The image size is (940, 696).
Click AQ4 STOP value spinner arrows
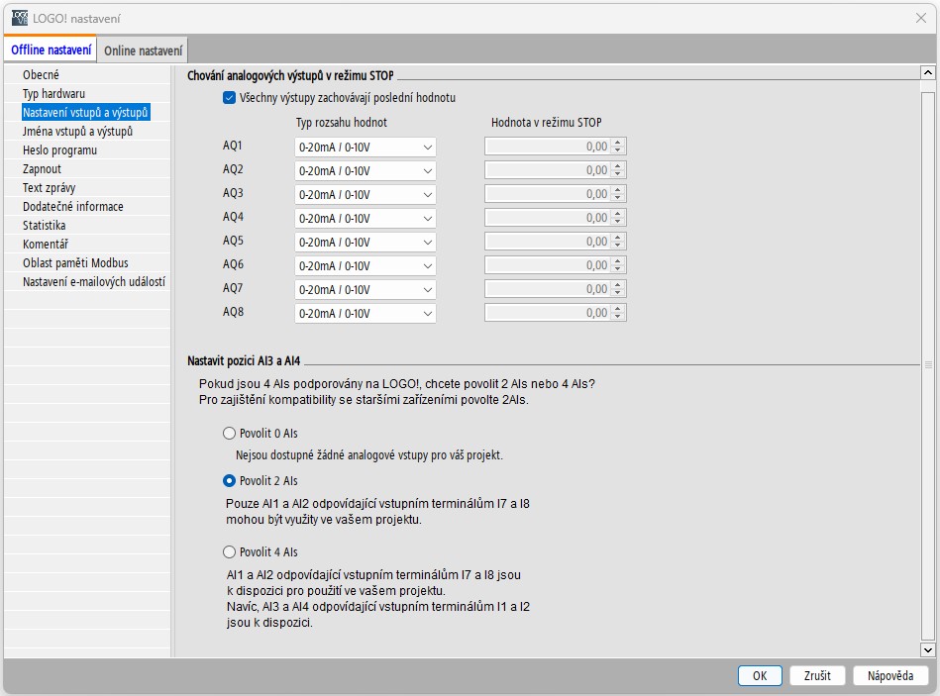(x=618, y=218)
